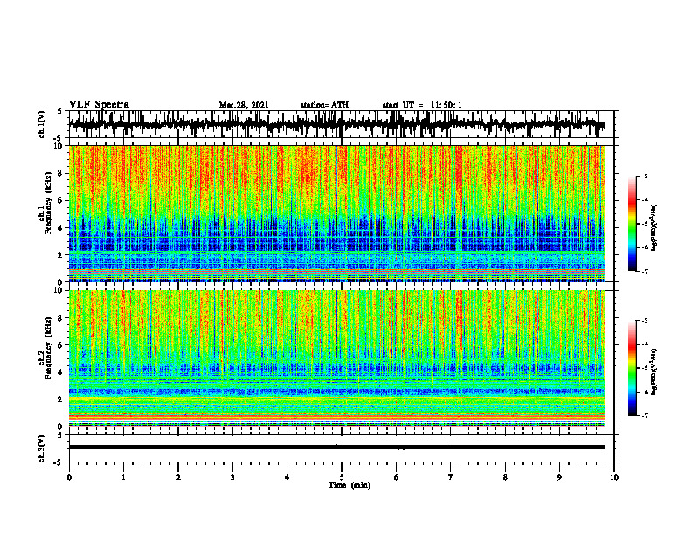Screen dimensions: 692x535
Task: Click the ch.1 voltage waveform trace
Action: click(336, 124)
